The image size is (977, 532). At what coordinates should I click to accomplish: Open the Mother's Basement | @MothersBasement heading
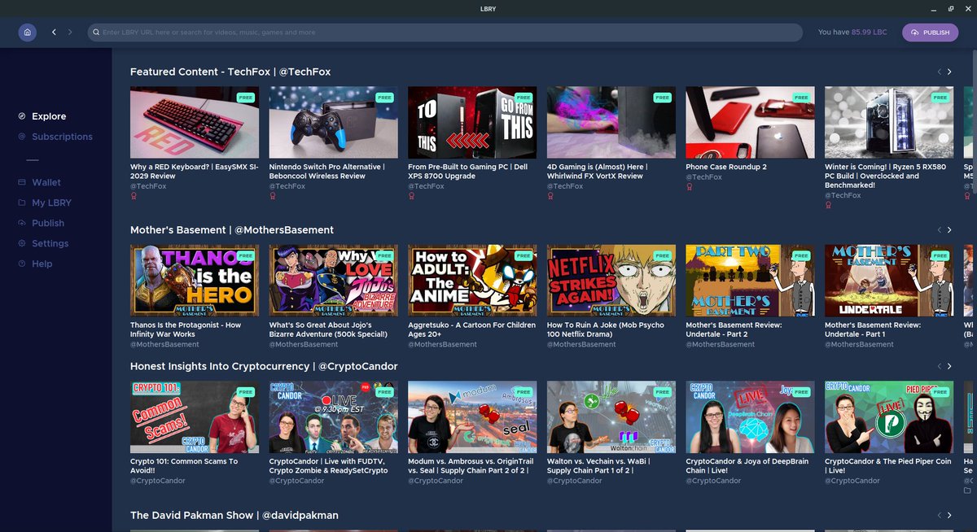pyautogui.click(x=232, y=230)
